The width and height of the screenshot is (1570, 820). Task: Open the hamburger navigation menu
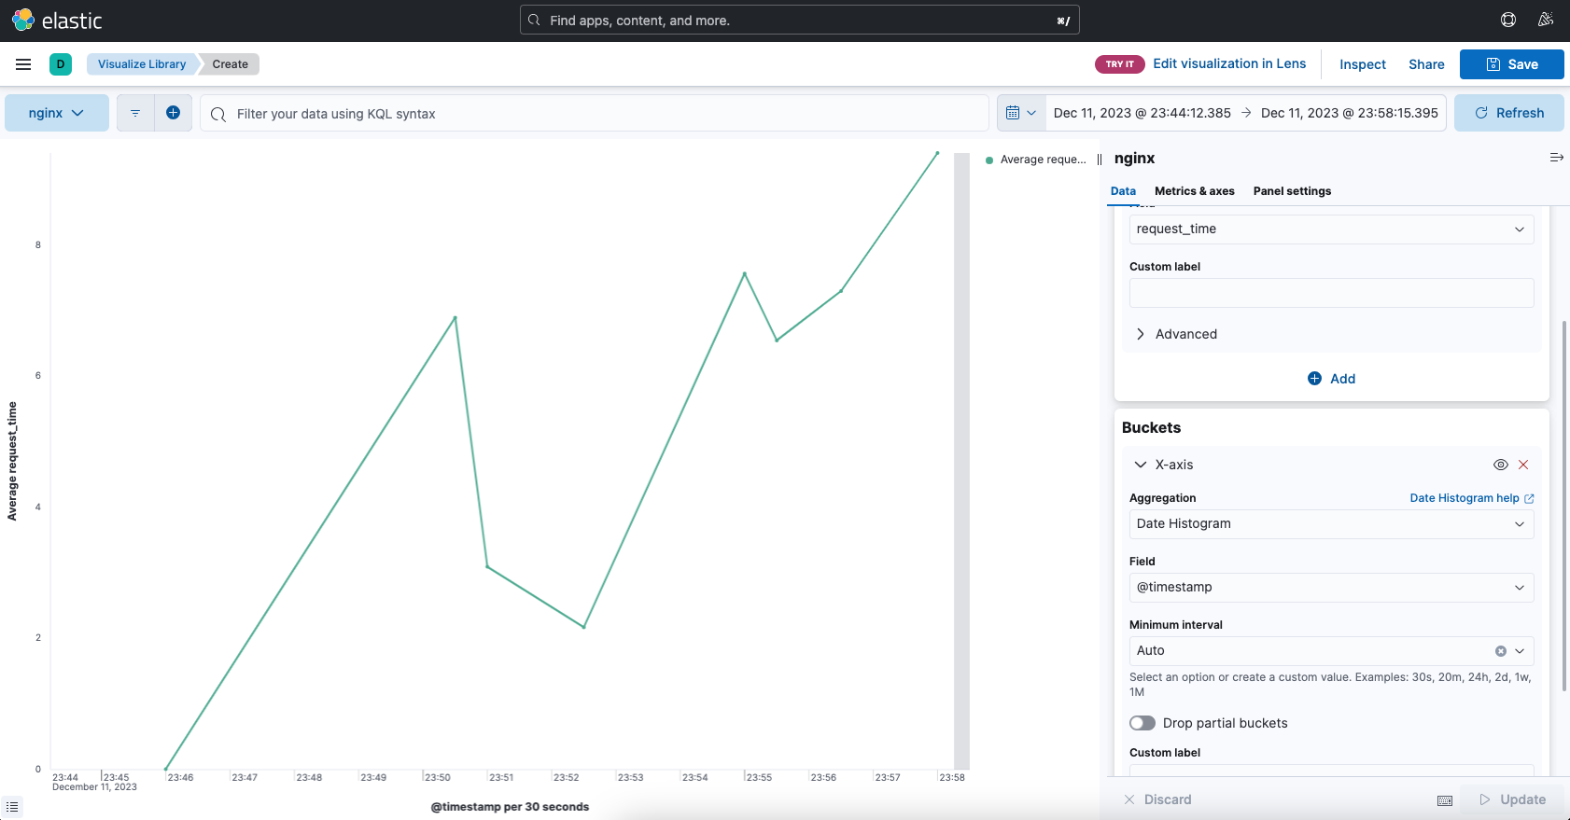coord(23,64)
